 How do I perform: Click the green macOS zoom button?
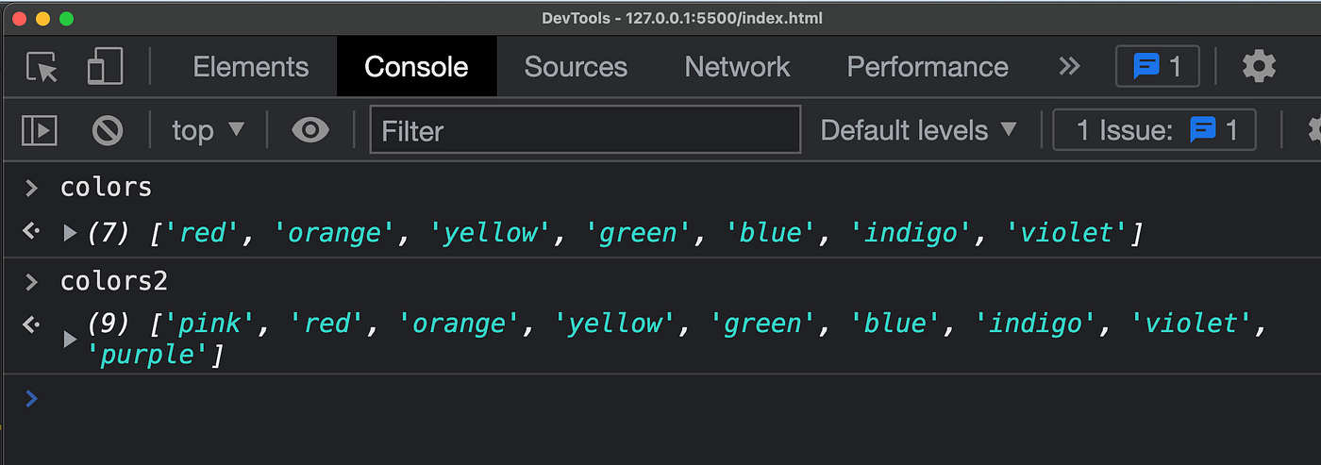tap(66, 18)
